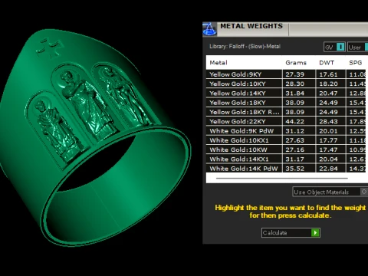Select the Yellow Gold:18KY row
Viewport: 368px width, 276px height.
(x=287, y=103)
